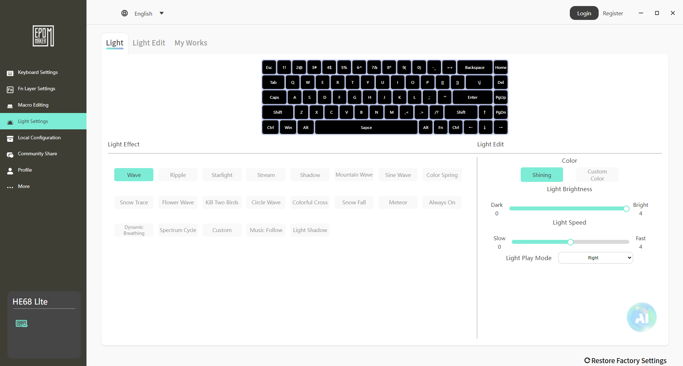
Task: Select the Color Spring light effect
Action: pos(442,175)
